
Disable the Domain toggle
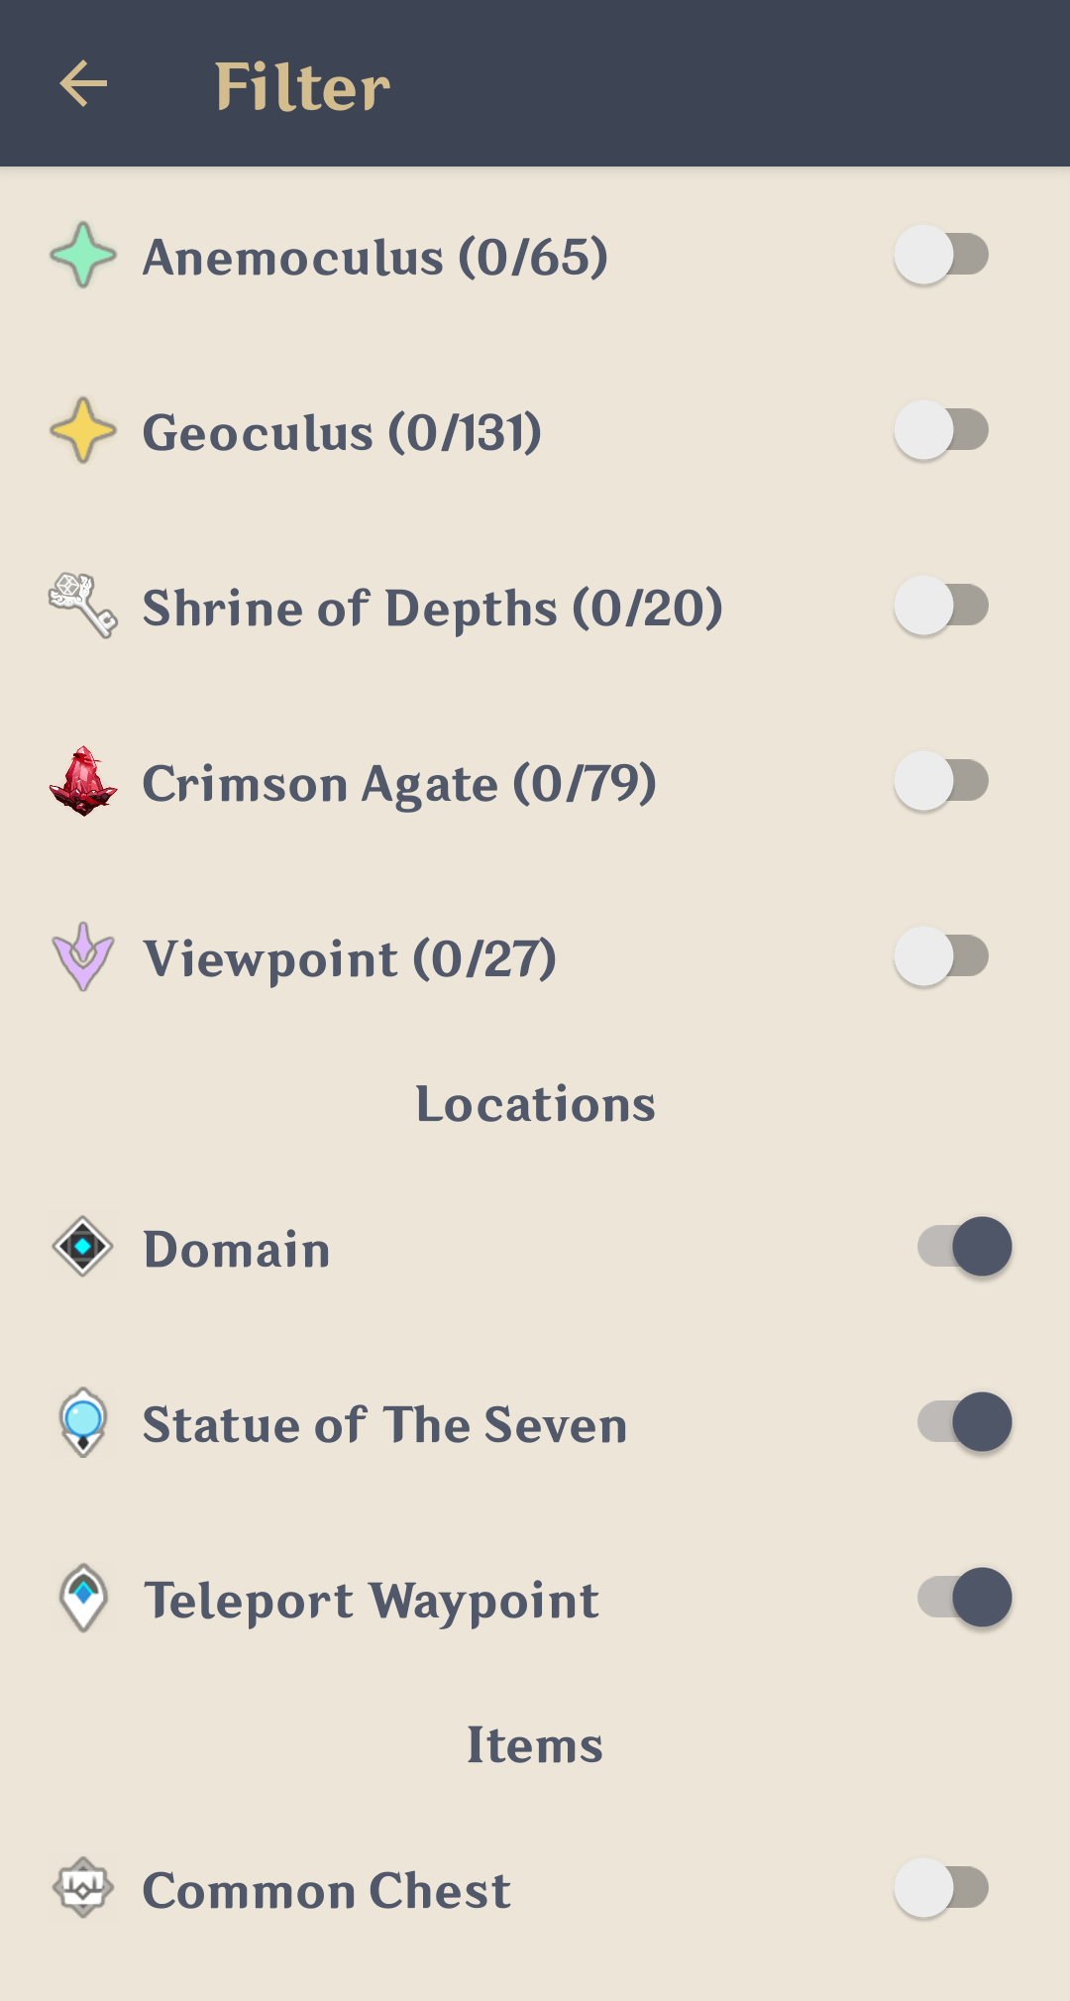965,1246
